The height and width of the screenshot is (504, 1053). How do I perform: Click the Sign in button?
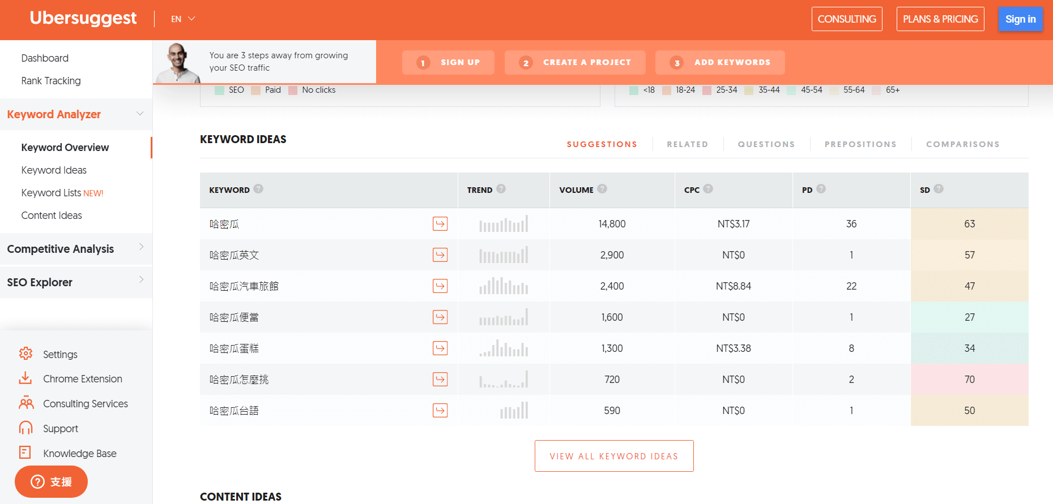click(x=1021, y=19)
